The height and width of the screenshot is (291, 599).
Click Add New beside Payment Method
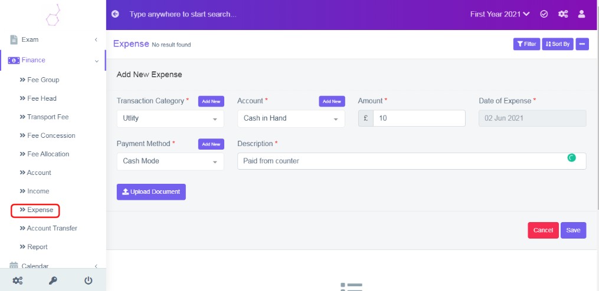211,144
